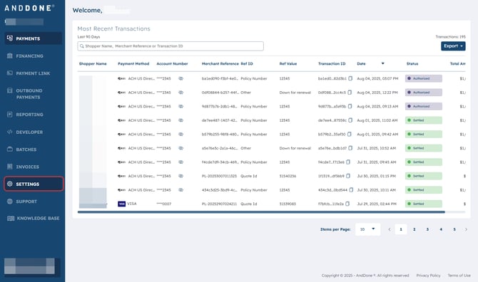Screen dimensions: 478x282
Task: Go to page 4 of transactions
Action: 441,229
